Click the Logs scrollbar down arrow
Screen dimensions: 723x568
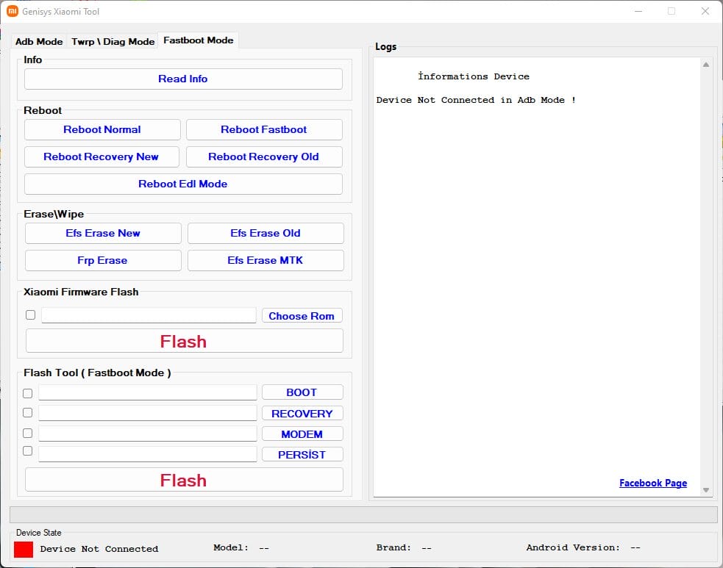click(x=706, y=489)
